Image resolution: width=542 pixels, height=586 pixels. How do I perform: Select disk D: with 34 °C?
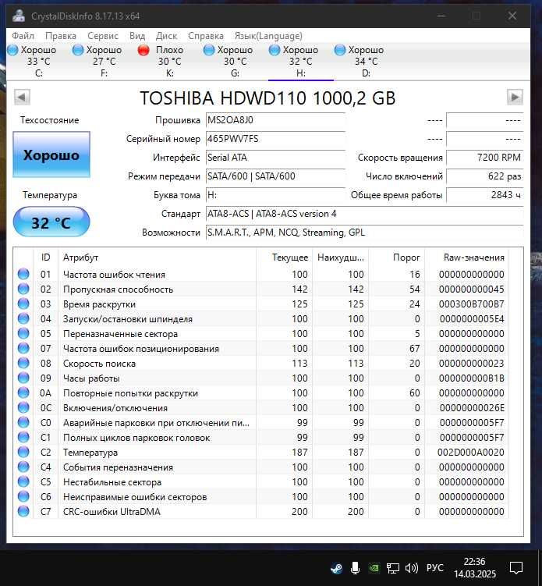click(x=366, y=62)
